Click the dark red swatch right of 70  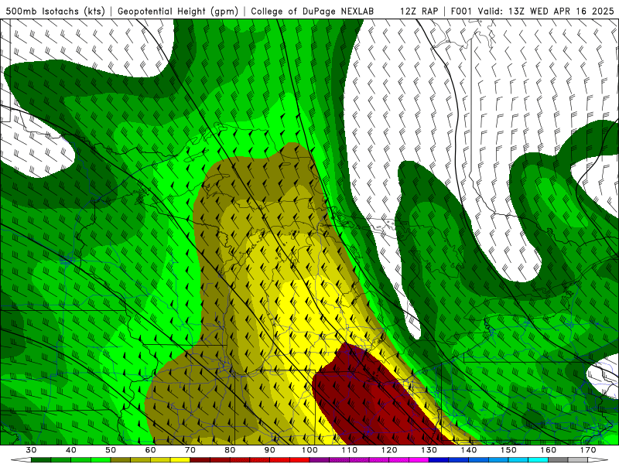coord(200,460)
